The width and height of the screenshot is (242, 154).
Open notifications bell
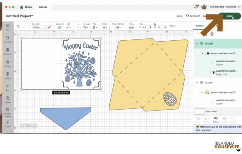pyautogui.click(x=196, y=7)
